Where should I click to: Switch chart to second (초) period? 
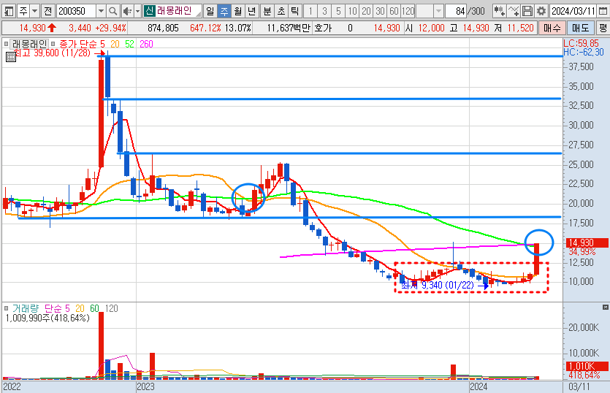pyautogui.click(x=281, y=11)
